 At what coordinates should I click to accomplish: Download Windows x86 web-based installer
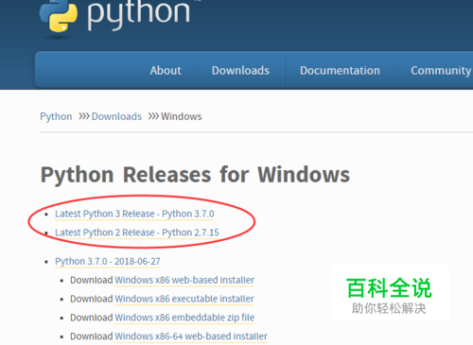(x=184, y=280)
